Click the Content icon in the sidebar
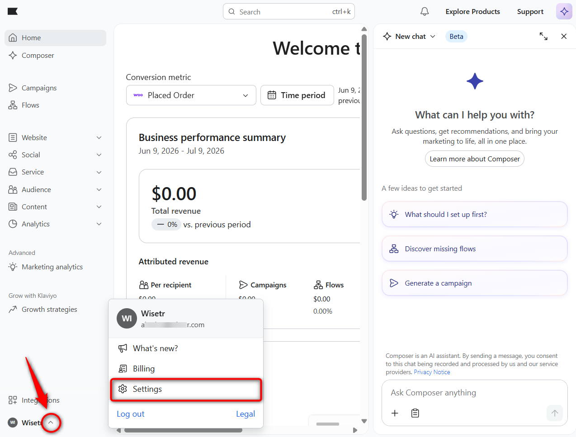Screen dimensions: 576x437 tap(13, 207)
